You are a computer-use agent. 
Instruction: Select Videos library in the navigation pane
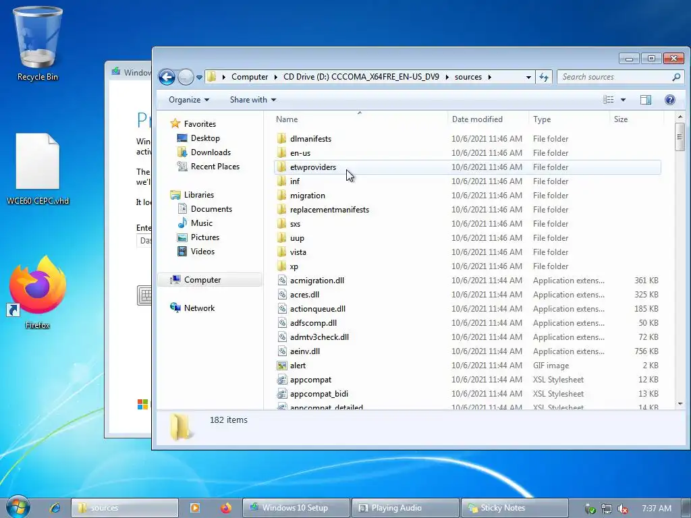pyautogui.click(x=202, y=251)
